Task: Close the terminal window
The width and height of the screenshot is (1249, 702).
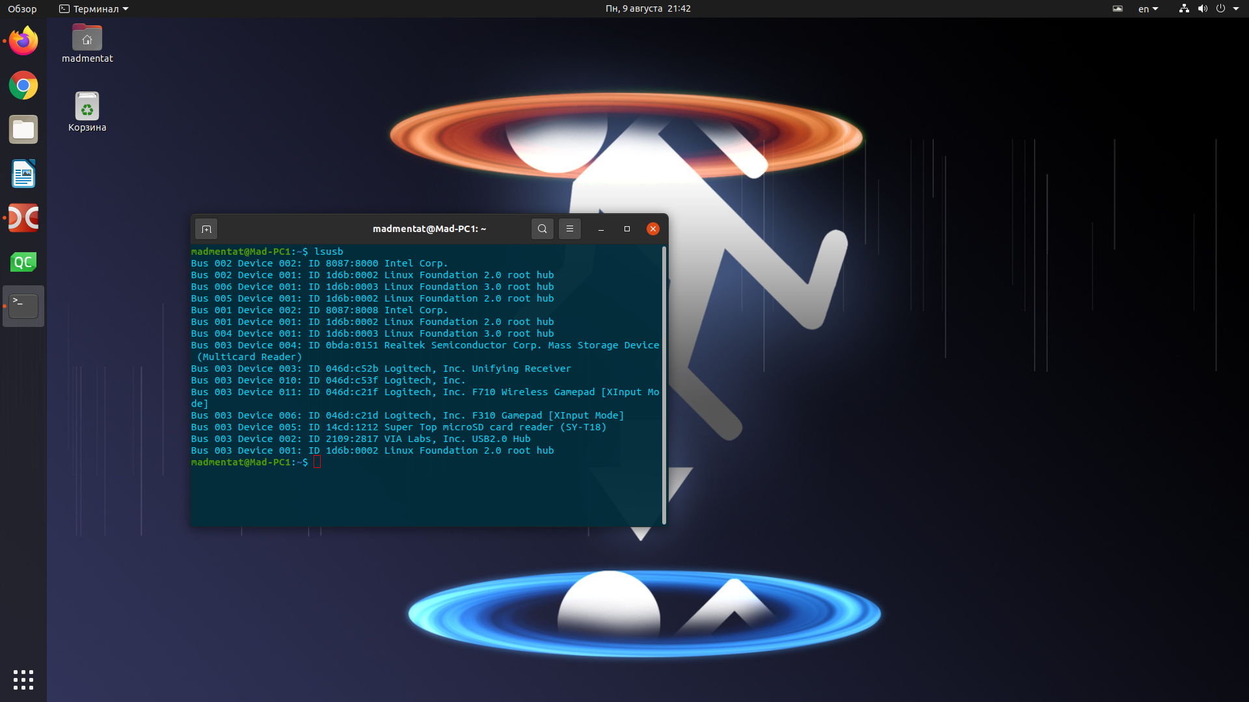Action: tap(653, 229)
